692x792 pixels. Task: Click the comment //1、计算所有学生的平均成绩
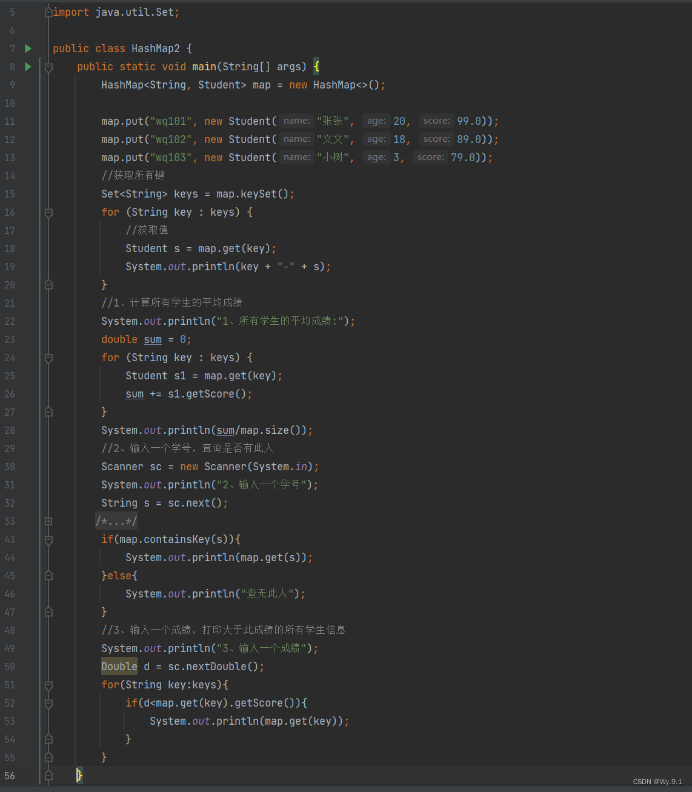(172, 303)
